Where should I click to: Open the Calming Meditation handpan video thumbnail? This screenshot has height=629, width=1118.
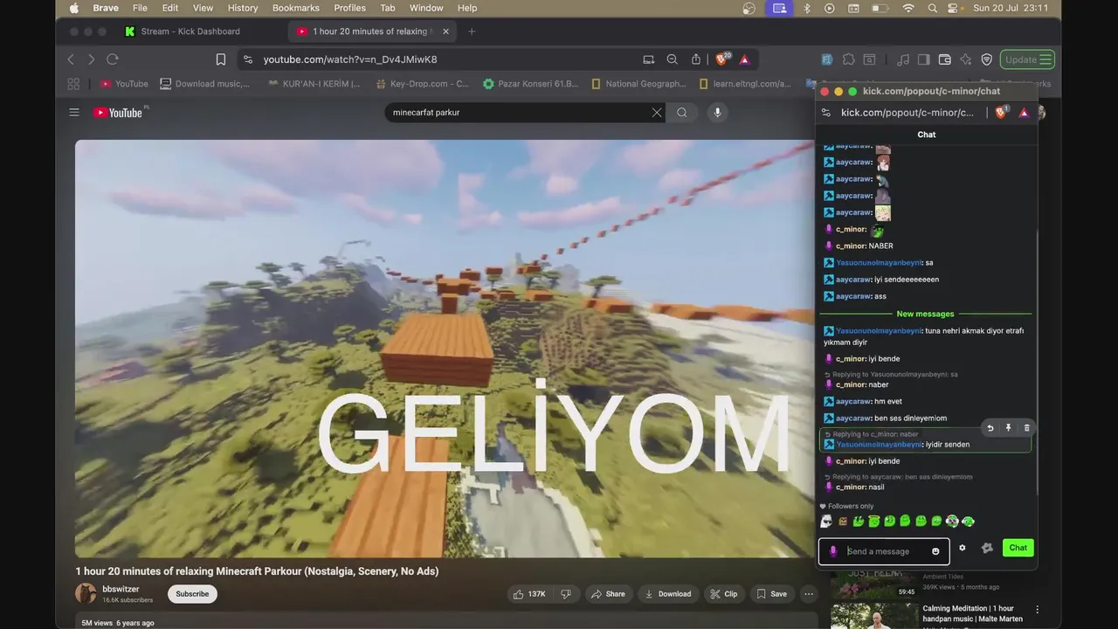coord(874,616)
